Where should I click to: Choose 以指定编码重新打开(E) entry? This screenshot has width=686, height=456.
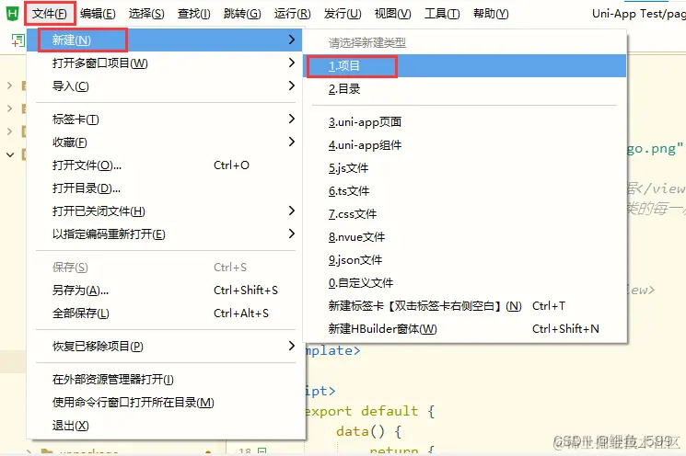pos(165,234)
